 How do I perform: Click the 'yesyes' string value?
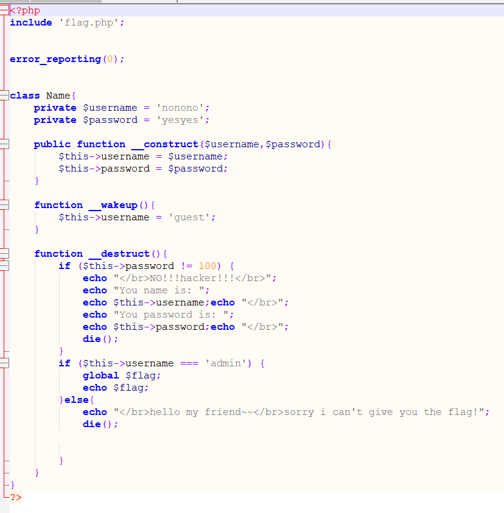point(180,120)
